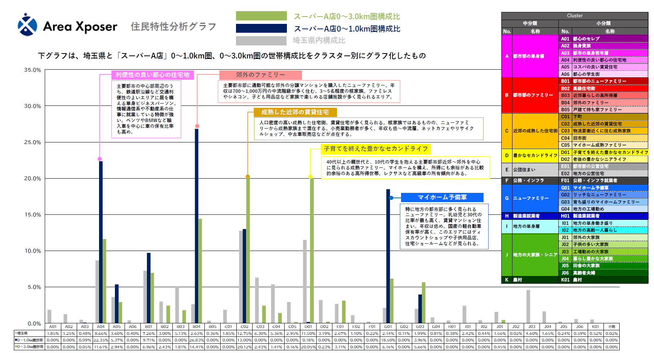The image size is (654, 353).
Task: Select the B01 都市部のニューファミリー row
Action: [603, 81]
